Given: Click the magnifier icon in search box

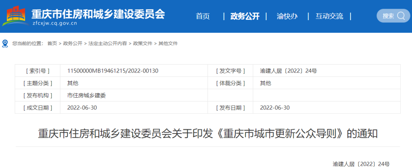Looking at the screenshot, I should (x=401, y=16).
